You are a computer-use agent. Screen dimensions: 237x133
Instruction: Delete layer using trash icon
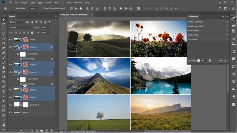click(51, 130)
